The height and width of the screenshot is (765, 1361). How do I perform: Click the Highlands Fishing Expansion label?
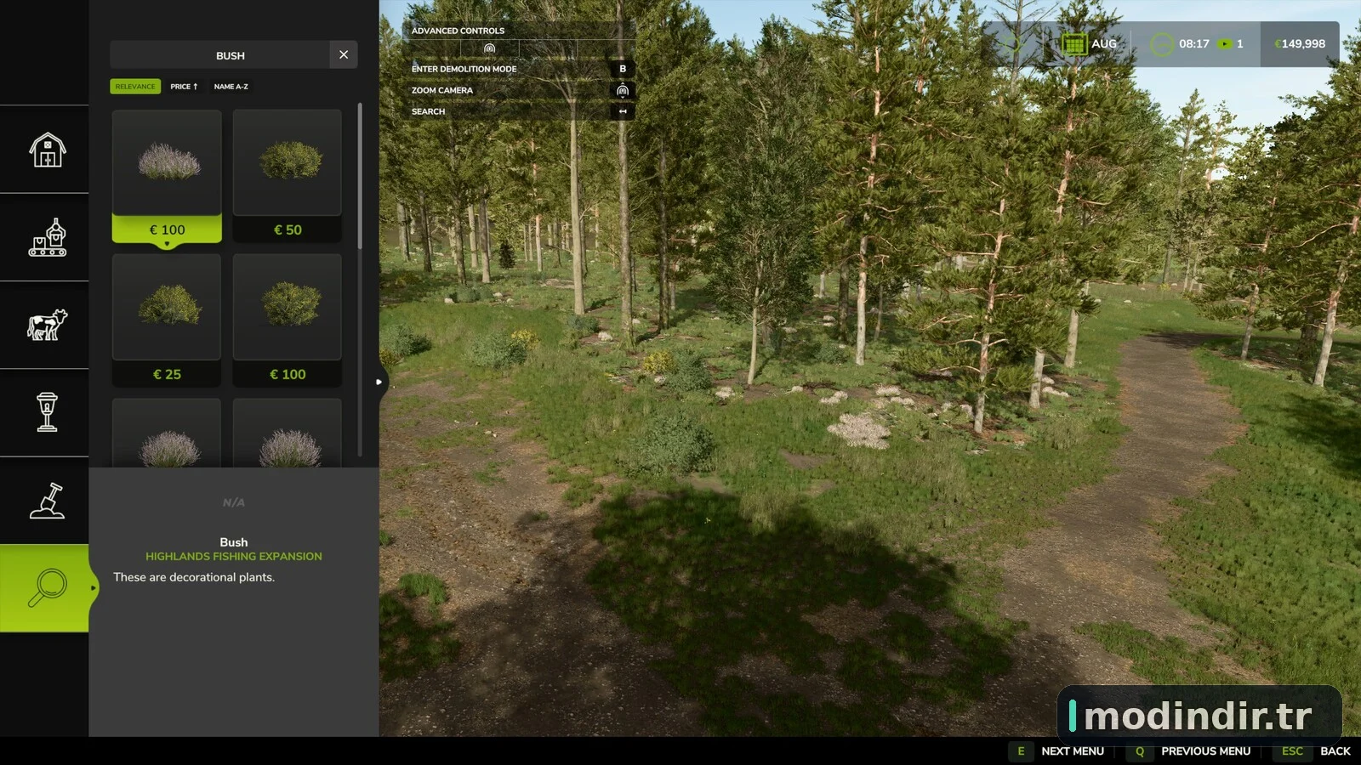click(234, 557)
